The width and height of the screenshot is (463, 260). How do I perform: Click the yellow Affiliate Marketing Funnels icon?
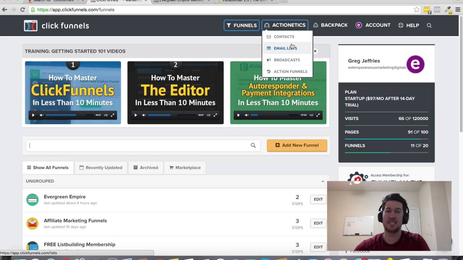click(x=33, y=224)
